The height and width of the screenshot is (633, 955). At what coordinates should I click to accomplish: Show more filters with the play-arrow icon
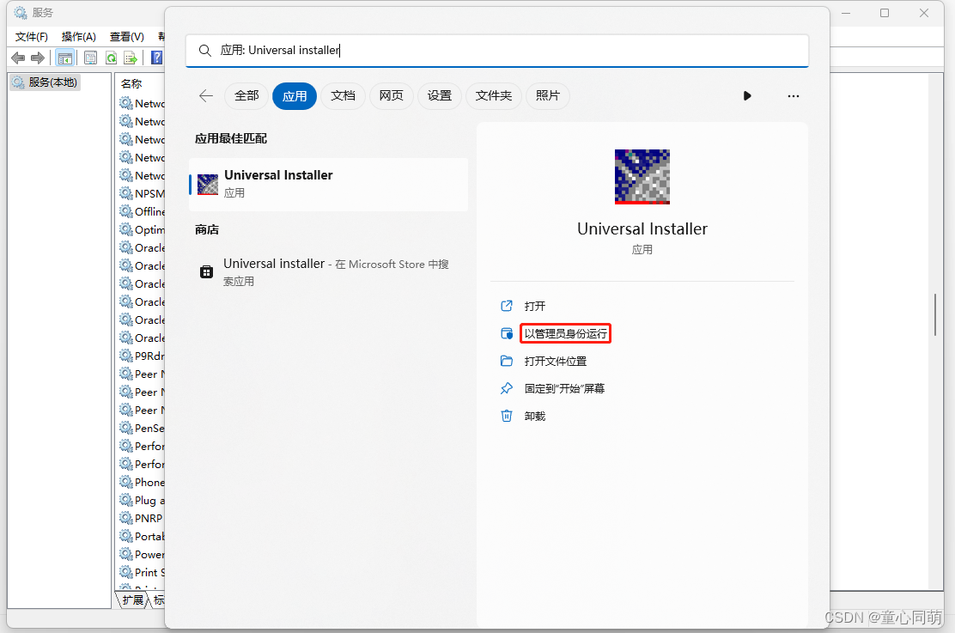[746, 95]
